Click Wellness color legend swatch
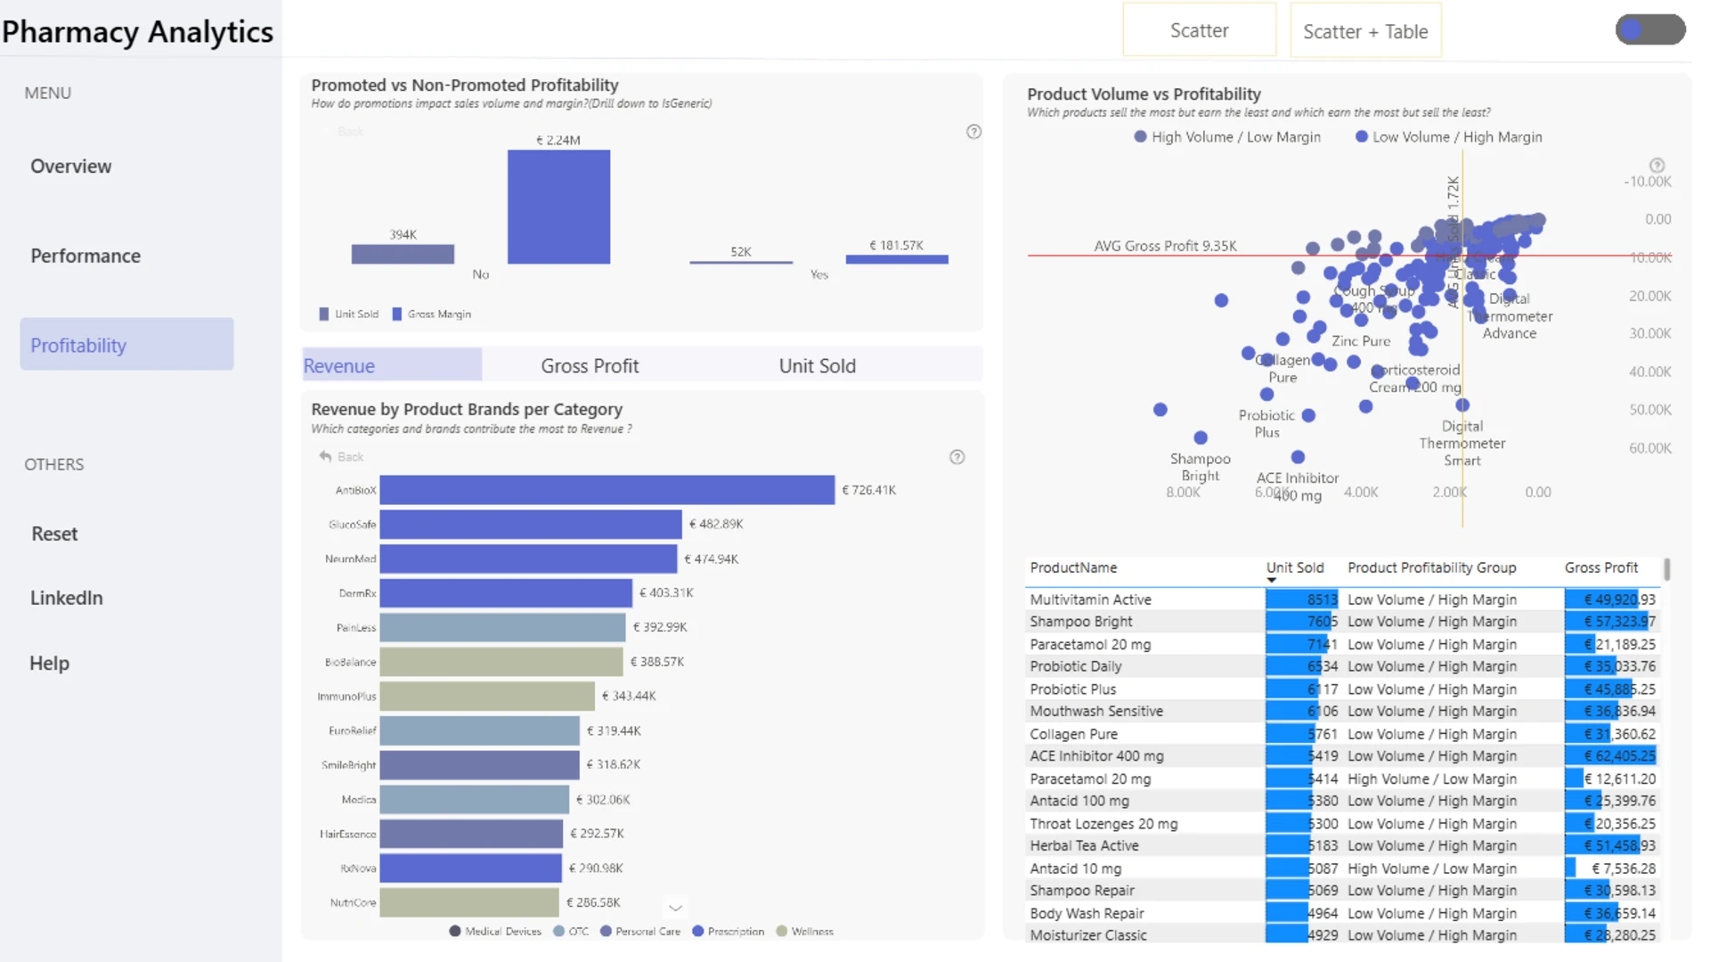Screen dimensions: 1710x962 pos(782,931)
